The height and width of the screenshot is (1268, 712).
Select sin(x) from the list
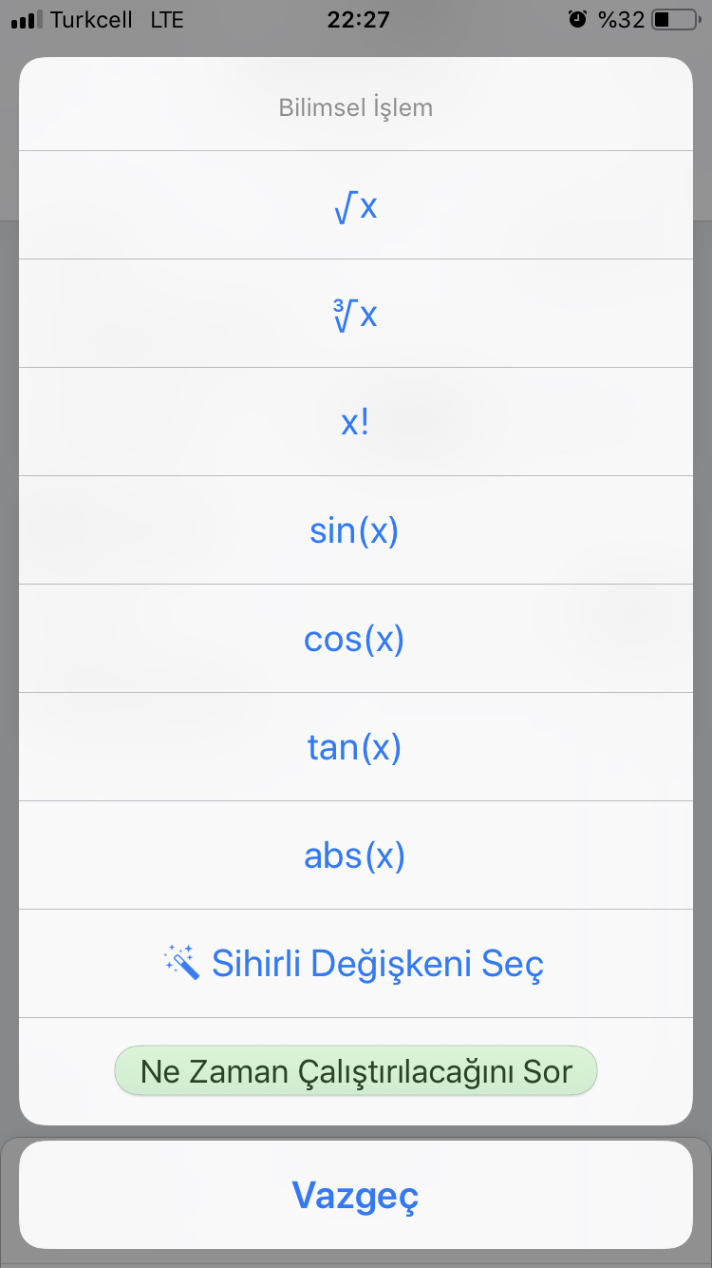pyautogui.click(x=356, y=530)
